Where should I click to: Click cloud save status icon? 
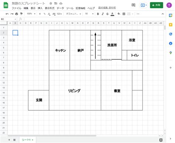pos(61,3)
